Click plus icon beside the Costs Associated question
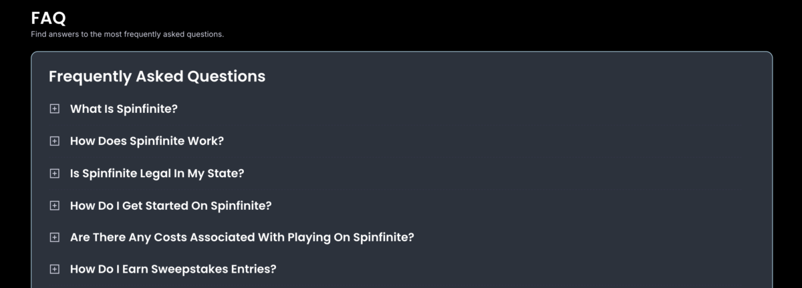The image size is (802, 288). coord(55,237)
